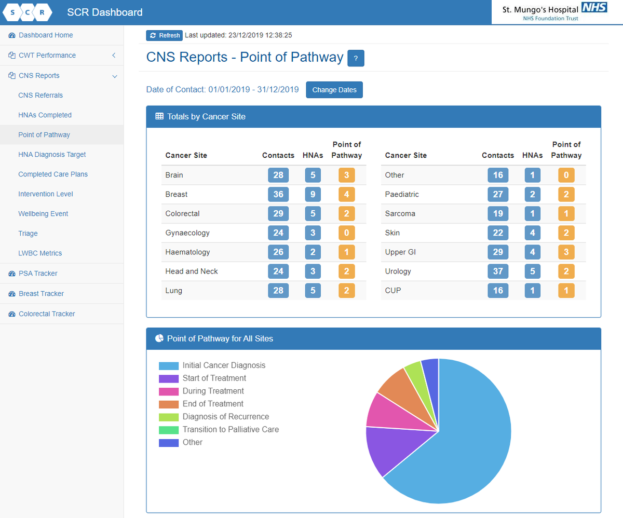Click the Date of Contact range text

223,90
